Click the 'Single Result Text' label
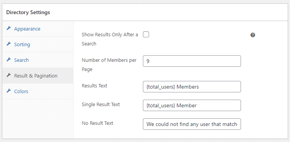The height and width of the screenshot is (142, 290). (101, 105)
